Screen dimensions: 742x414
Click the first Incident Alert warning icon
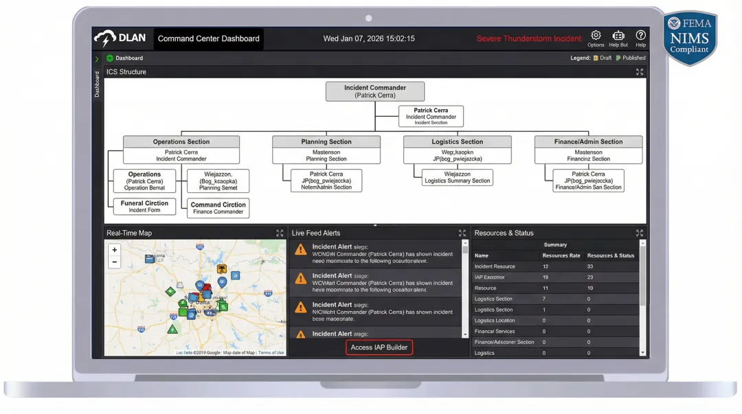pyautogui.click(x=300, y=250)
